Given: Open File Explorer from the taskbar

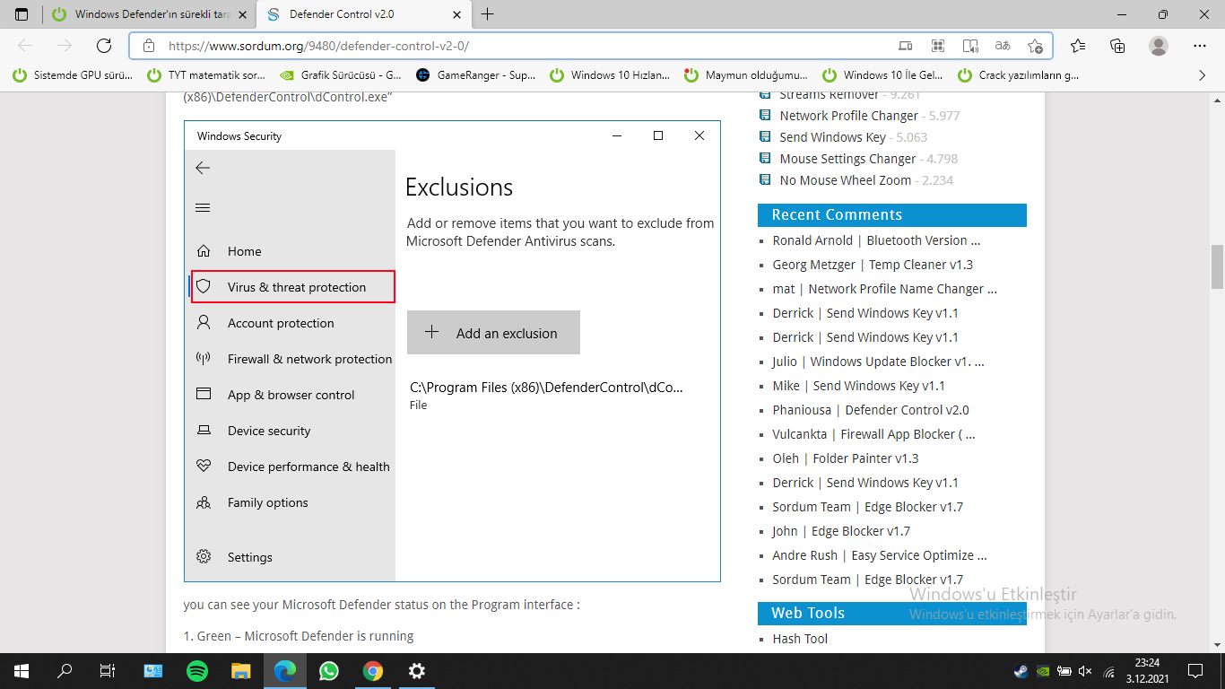Looking at the screenshot, I should click(241, 671).
